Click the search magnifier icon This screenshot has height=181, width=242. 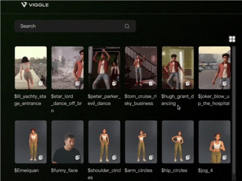tap(127, 26)
